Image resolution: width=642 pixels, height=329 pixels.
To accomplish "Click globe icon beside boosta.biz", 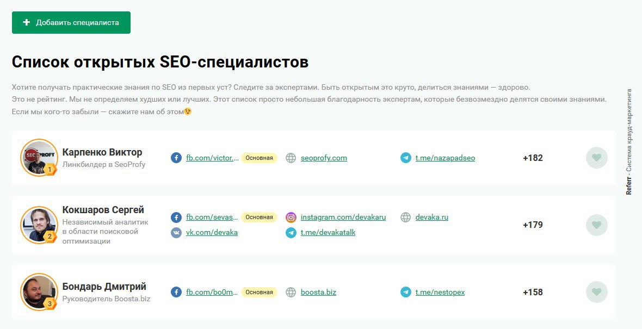I will coord(291,292).
